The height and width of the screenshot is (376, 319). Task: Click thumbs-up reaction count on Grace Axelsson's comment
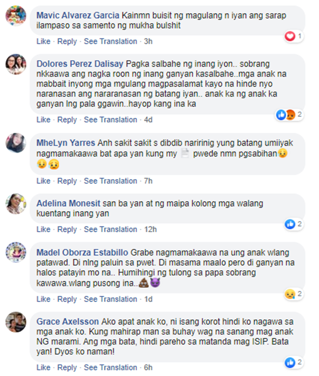(x=294, y=362)
